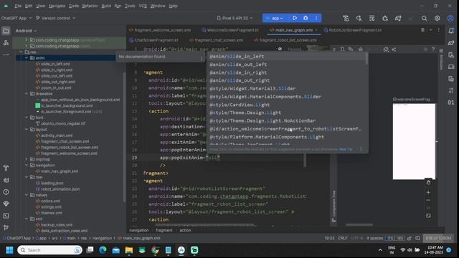
Task: Open the Version control dropdown
Action: coord(56,18)
